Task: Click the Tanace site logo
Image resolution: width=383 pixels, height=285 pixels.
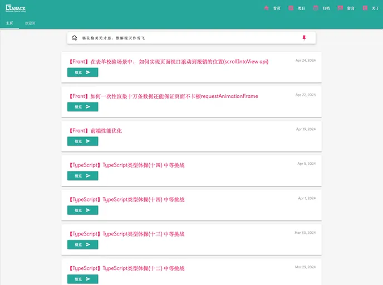Action: click(x=16, y=8)
